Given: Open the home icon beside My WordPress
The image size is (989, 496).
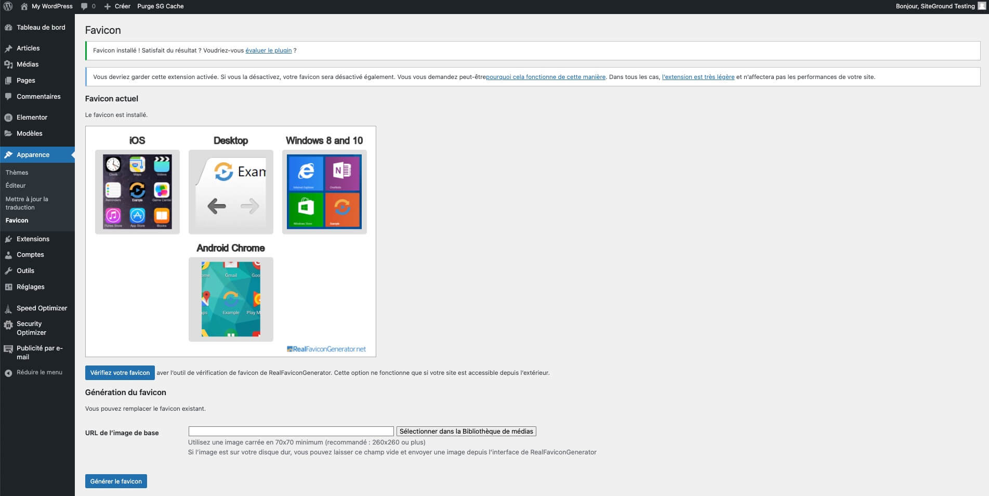Looking at the screenshot, I should pos(24,6).
